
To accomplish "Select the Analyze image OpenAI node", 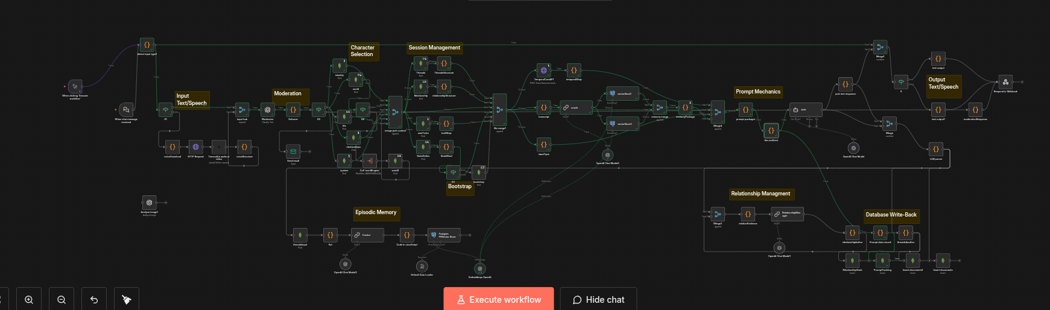I will point(150,203).
